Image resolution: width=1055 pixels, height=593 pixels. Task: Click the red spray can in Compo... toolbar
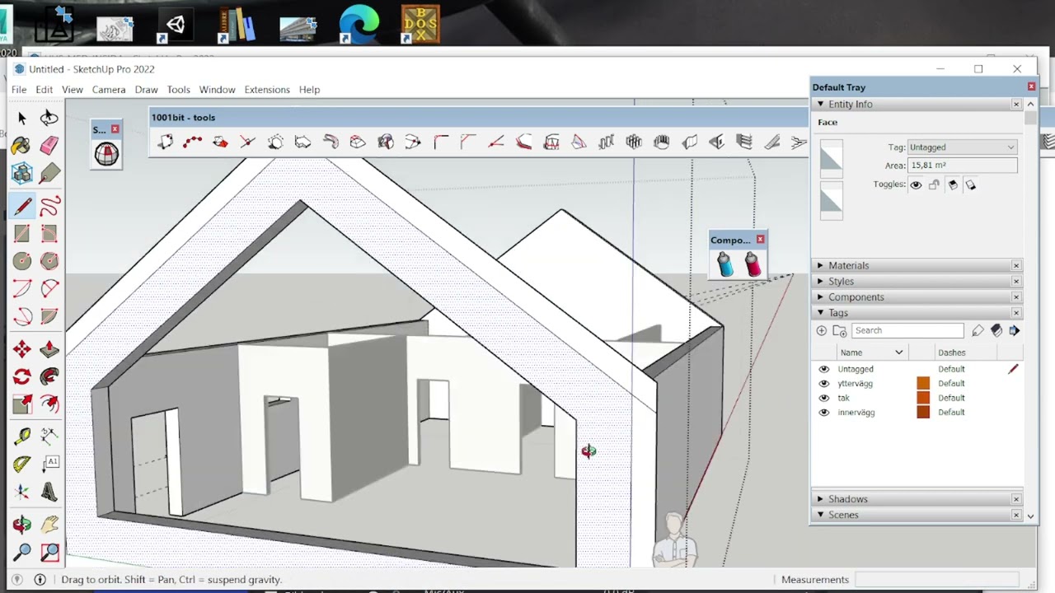752,264
